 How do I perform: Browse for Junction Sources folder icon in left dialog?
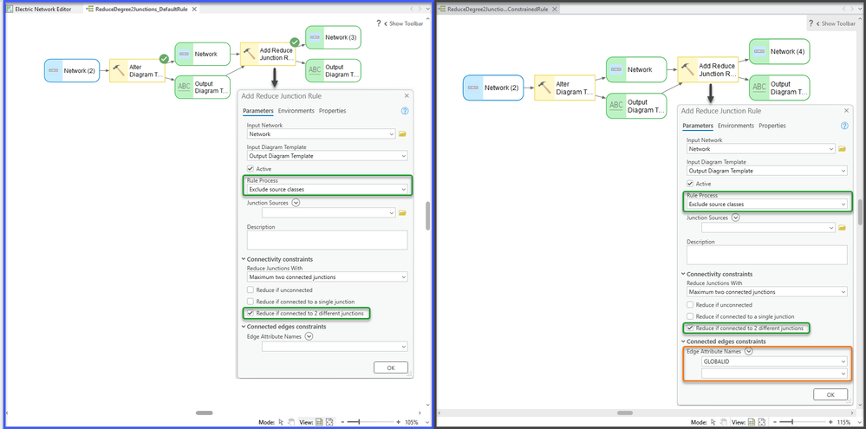point(402,212)
